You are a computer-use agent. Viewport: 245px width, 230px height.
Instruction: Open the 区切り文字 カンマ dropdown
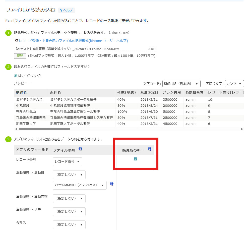click(x=234, y=84)
